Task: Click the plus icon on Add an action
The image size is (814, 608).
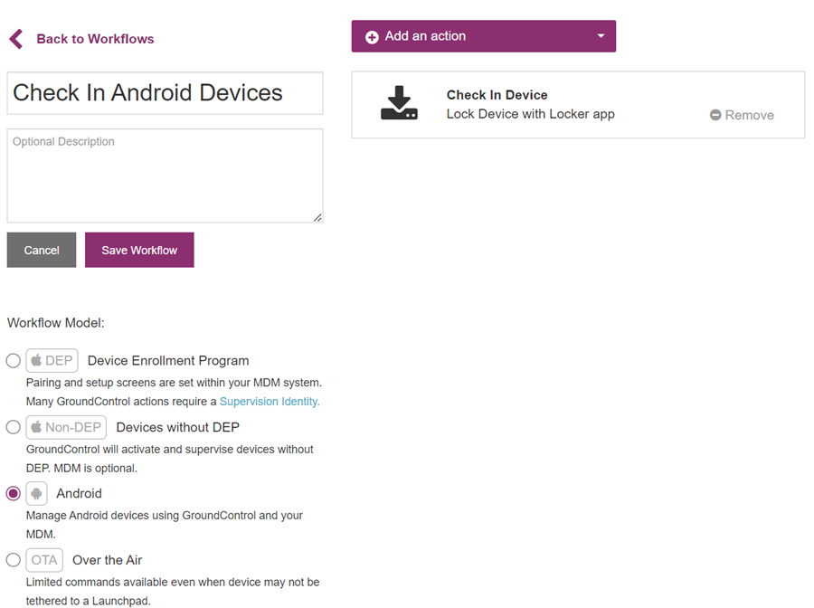Action: (x=373, y=36)
